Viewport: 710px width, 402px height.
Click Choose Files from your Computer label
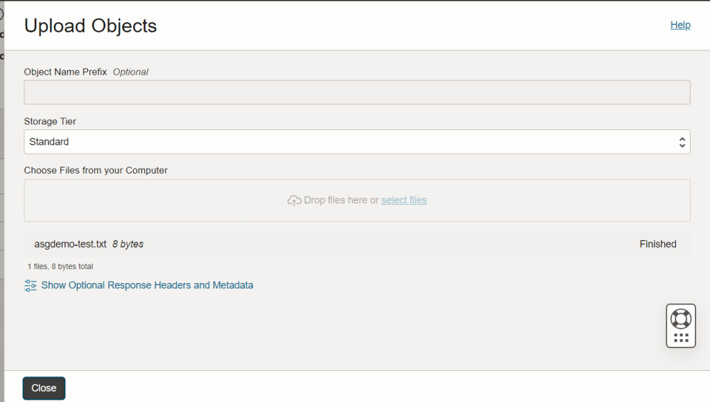[x=96, y=170]
